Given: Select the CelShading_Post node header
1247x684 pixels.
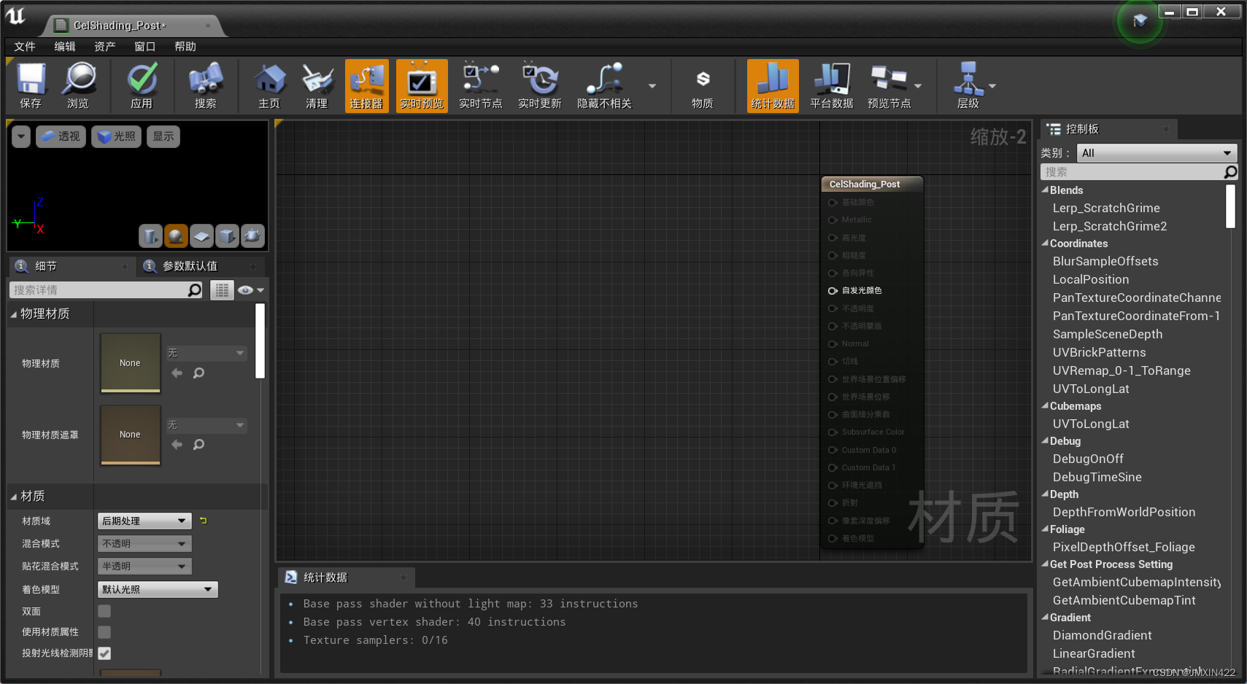Looking at the screenshot, I should click(872, 184).
